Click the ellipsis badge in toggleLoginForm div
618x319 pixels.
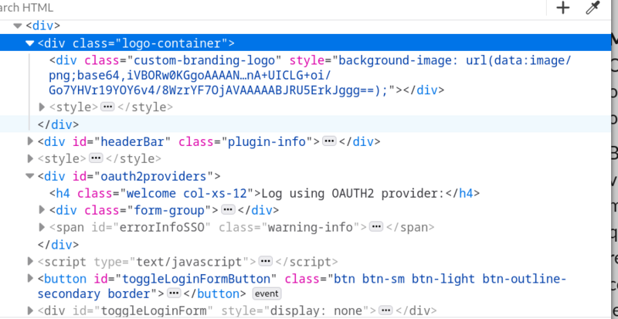[x=385, y=311]
